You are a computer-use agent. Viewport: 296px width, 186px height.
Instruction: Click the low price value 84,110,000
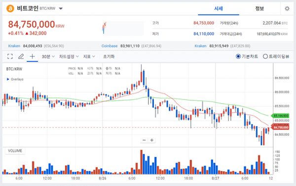click(x=203, y=34)
